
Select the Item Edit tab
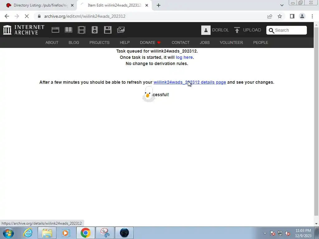click(x=114, y=5)
